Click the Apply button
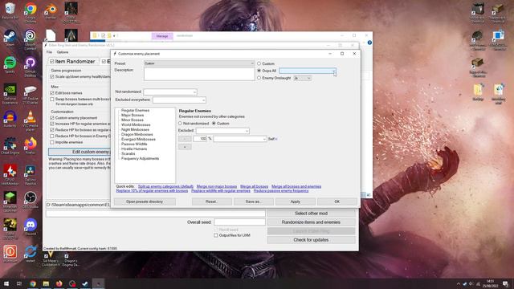514x289 pixels. pos(295,201)
